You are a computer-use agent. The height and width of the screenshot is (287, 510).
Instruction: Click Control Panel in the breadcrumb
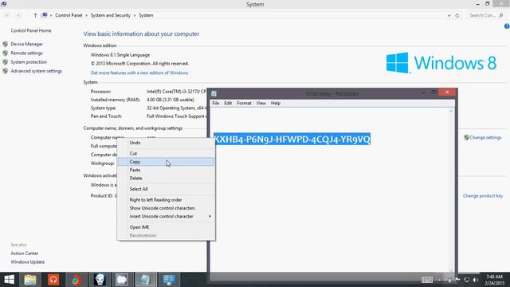(x=69, y=15)
